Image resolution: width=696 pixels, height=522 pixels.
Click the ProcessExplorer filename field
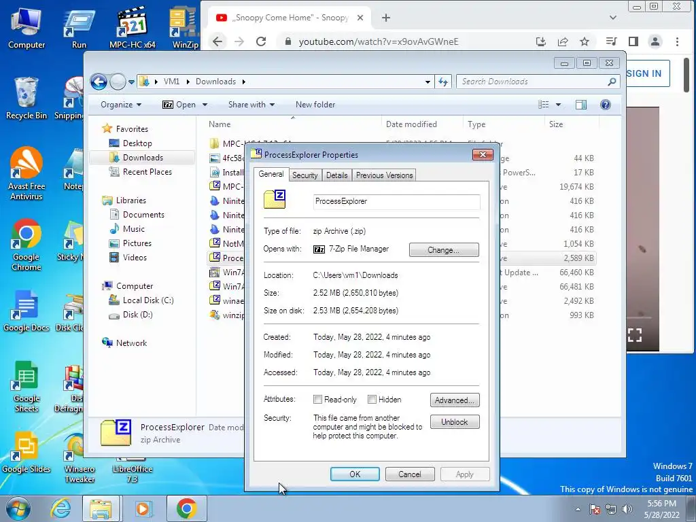(x=396, y=201)
